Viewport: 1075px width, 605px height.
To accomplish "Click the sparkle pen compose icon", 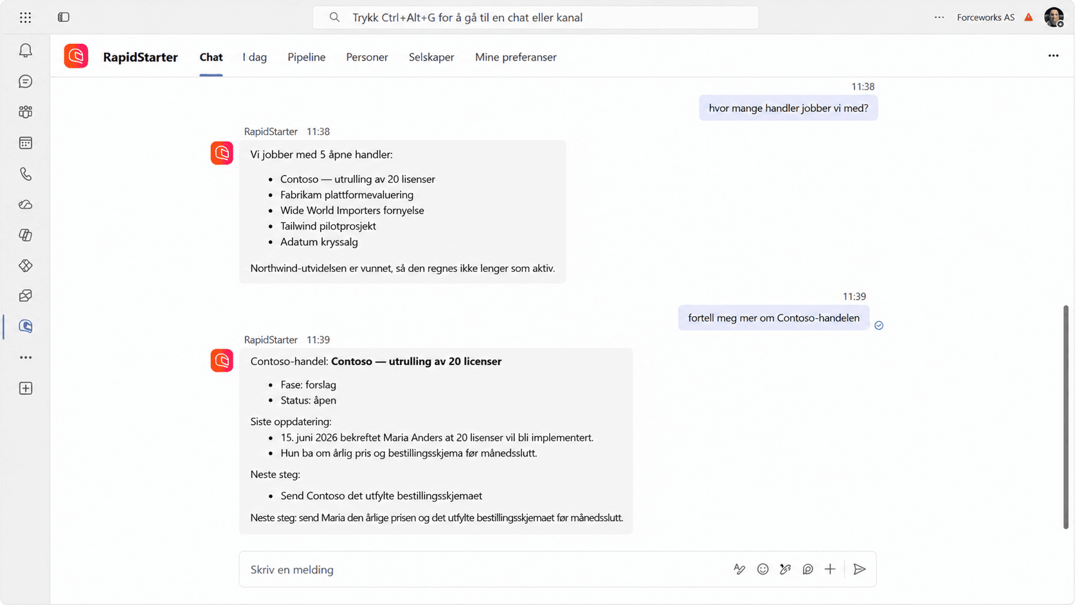I will (x=785, y=569).
